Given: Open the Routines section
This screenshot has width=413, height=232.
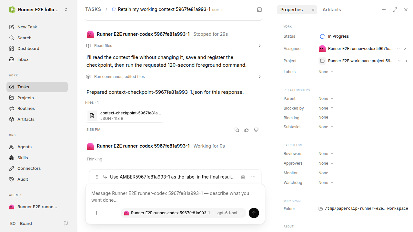Looking at the screenshot, I should point(37,108).
